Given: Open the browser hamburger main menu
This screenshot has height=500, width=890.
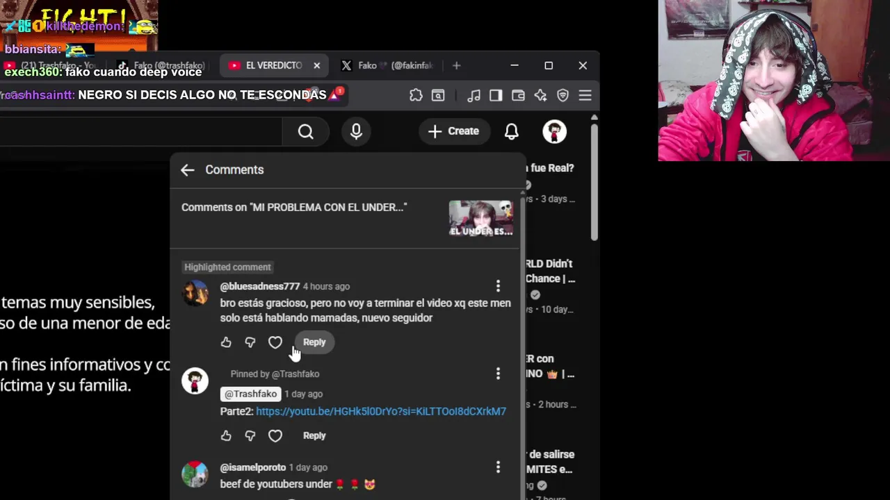Looking at the screenshot, I should point(585,95).
